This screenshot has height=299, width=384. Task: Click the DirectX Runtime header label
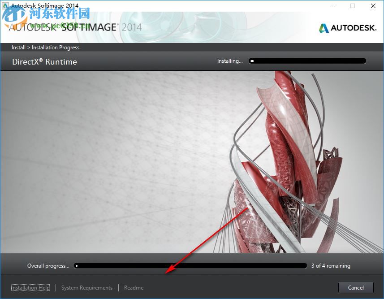[44, 61]
